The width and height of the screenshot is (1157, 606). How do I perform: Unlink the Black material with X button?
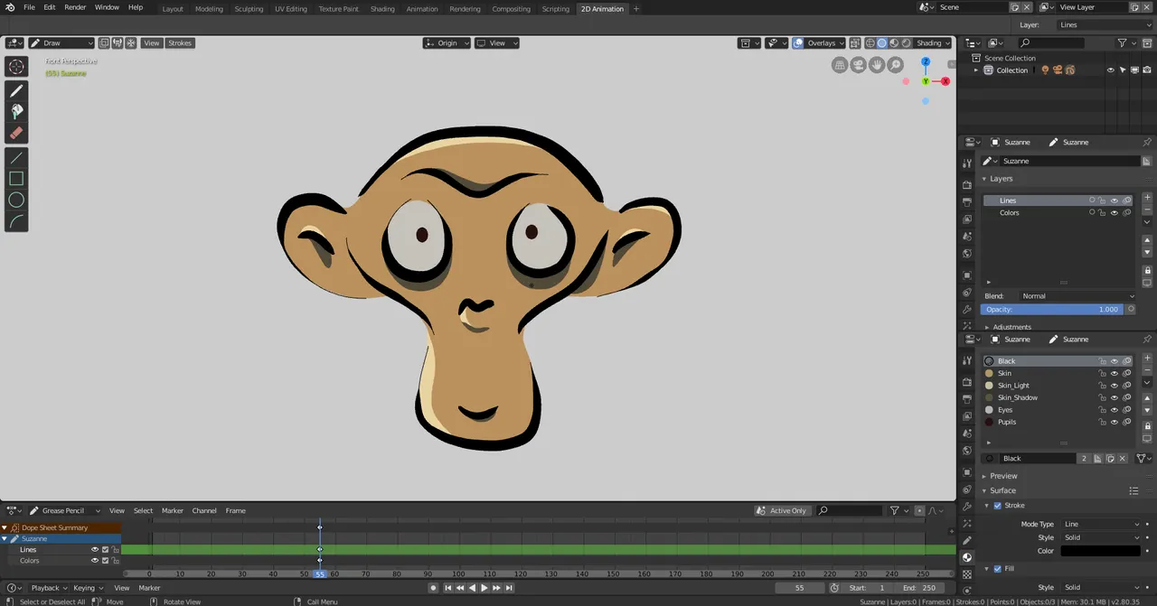1123,459
